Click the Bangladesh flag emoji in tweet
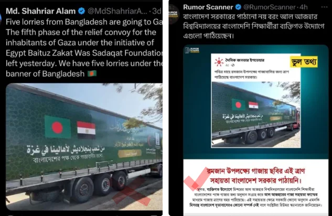 [x=92, y=73]
